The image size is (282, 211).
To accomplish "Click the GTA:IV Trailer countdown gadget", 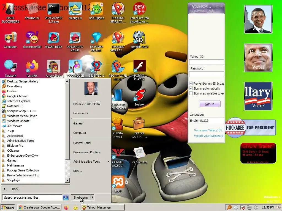I will (x=258, y=153).
